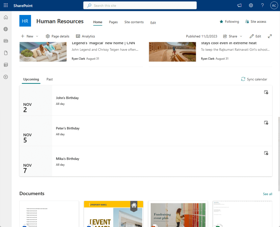280x227 pixels.
Task: Toggle the Following star
Action: [x=229, y=22]
